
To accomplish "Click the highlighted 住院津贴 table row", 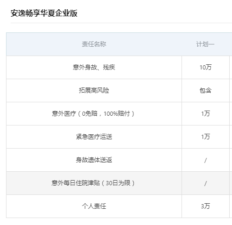I will pyautogui.click(x=119, y=183).
